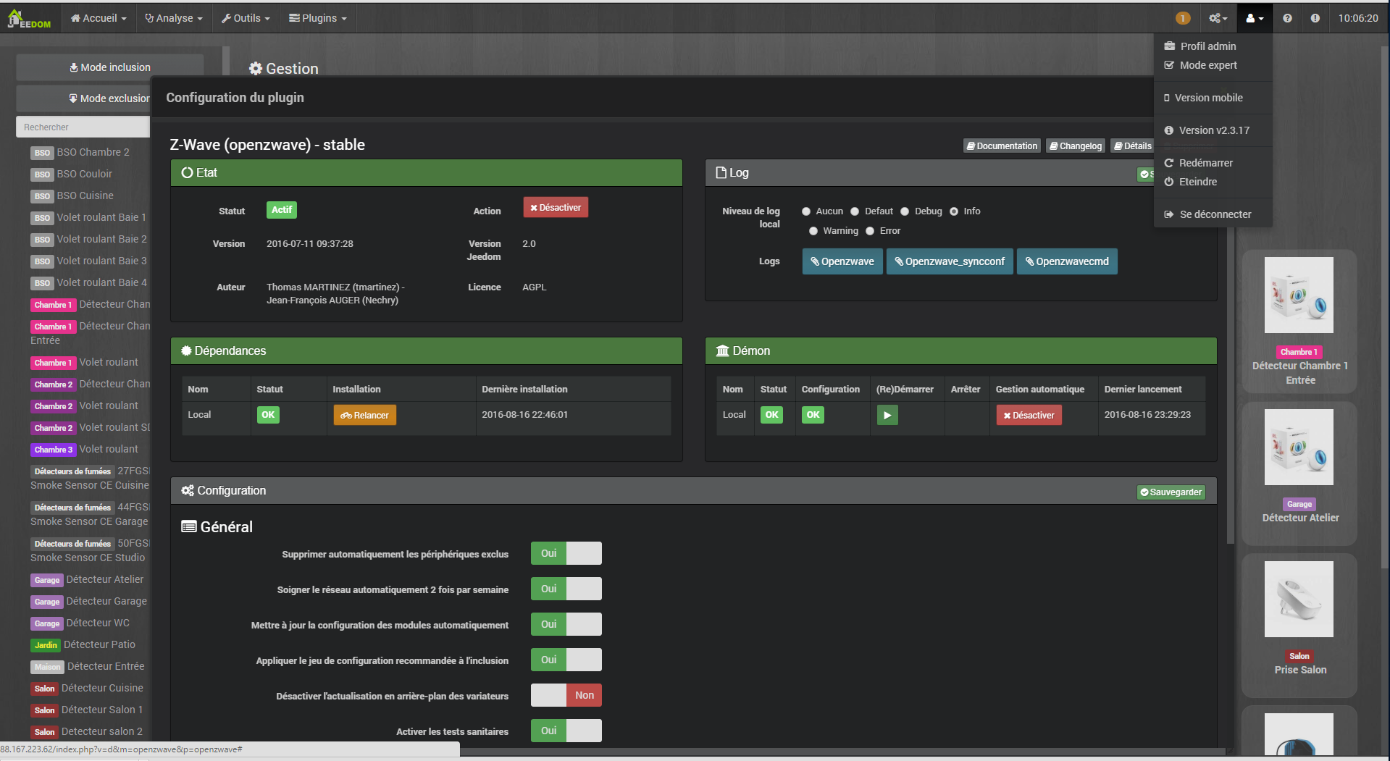
Task: Open the Accueil dropdown menu
Action: click(x=99, y=18)
